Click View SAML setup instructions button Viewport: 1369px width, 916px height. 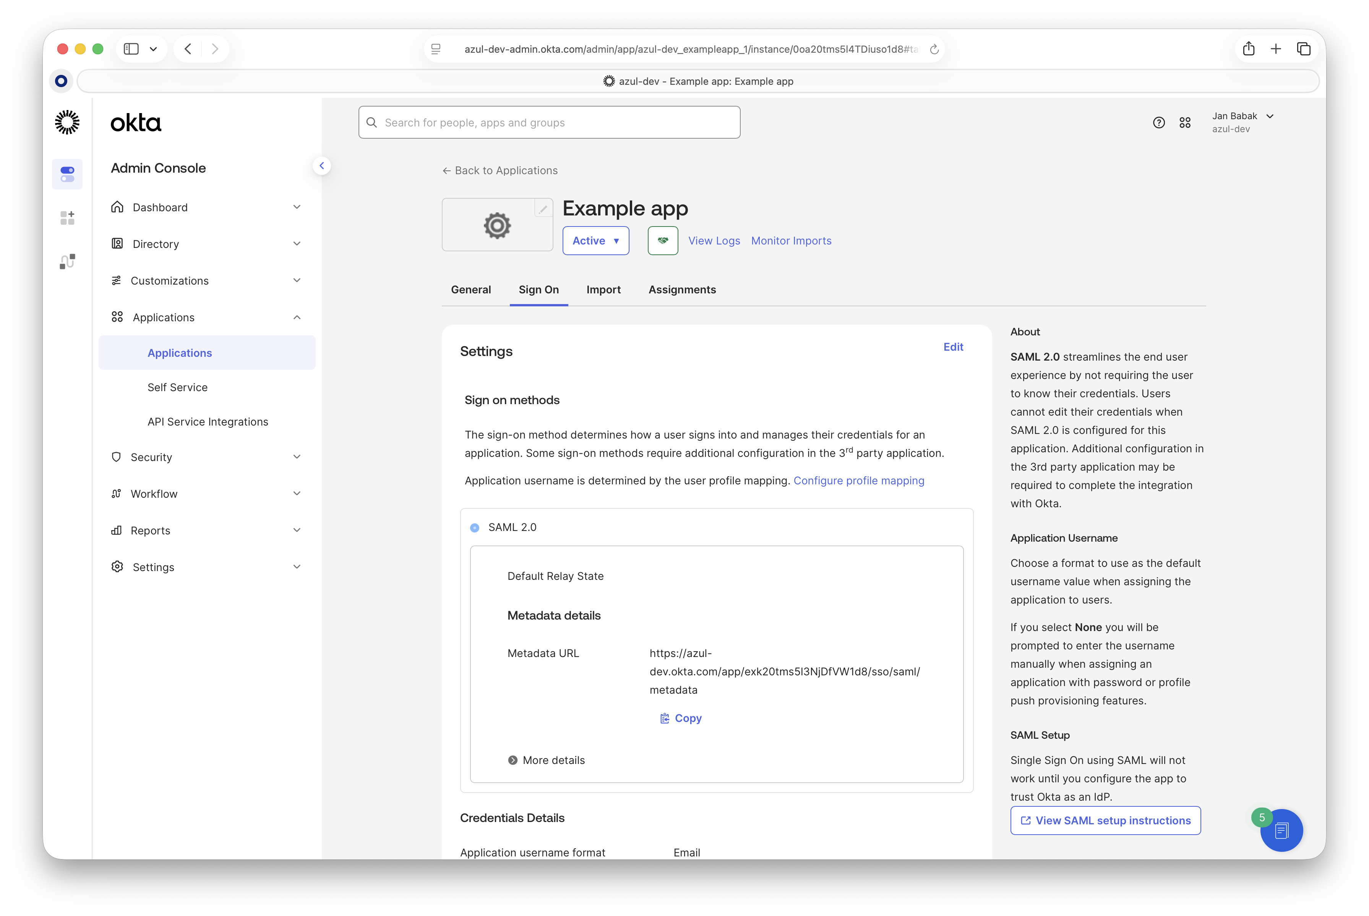1105,820
